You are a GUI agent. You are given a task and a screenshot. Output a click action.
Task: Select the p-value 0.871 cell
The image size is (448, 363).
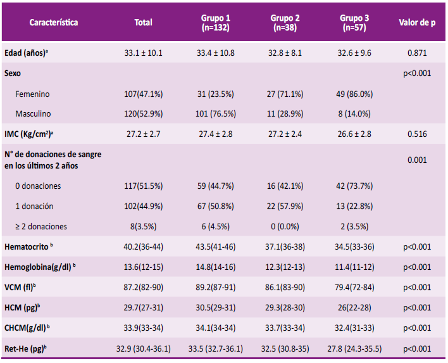[x=417, y=53]
